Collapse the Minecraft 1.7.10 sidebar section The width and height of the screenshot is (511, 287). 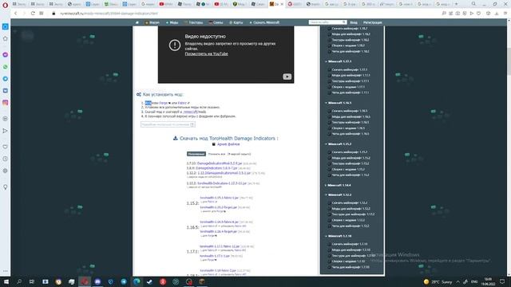(x=339, y=236)
